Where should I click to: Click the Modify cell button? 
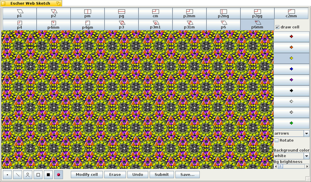[87, 175]
